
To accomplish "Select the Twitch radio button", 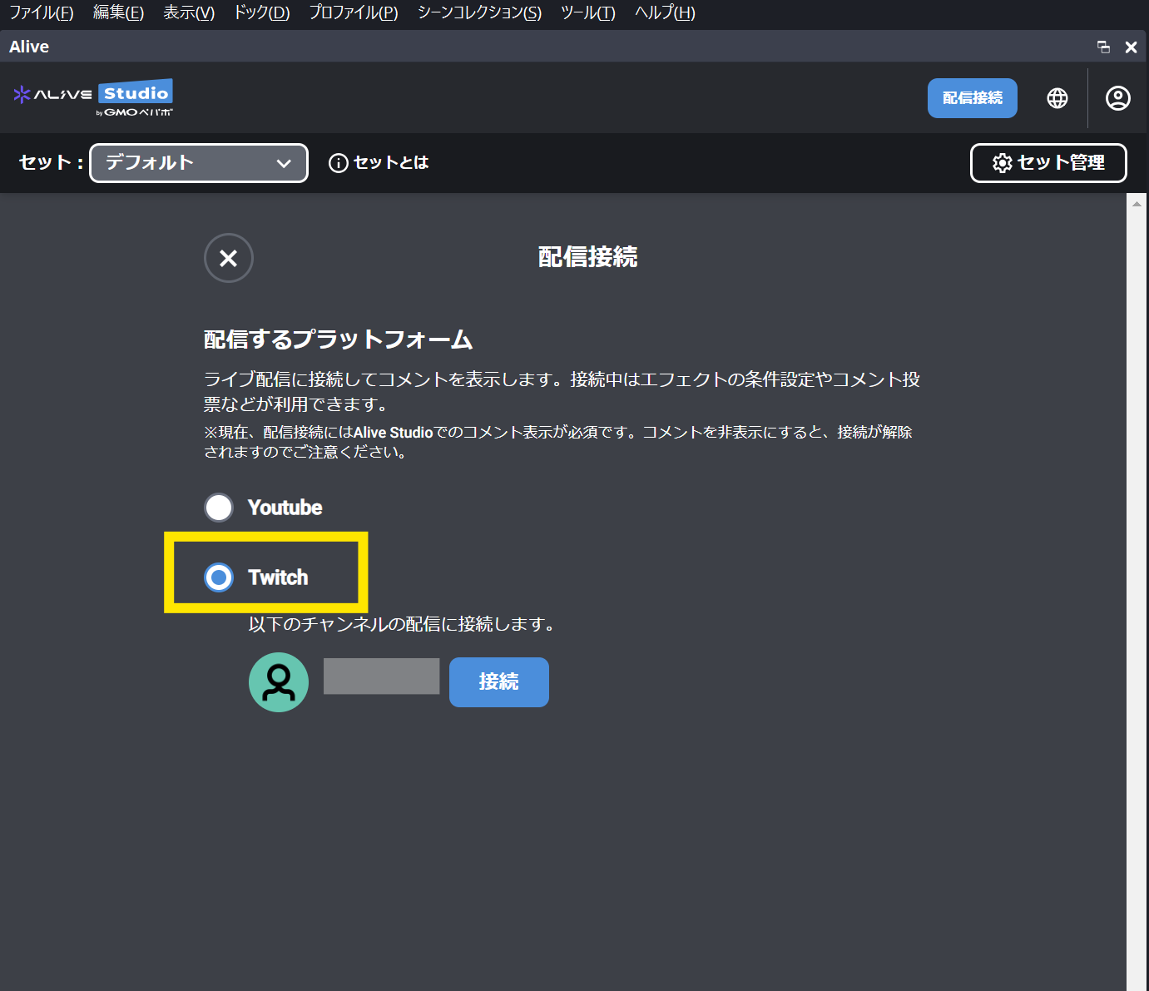I will point(219,577).
